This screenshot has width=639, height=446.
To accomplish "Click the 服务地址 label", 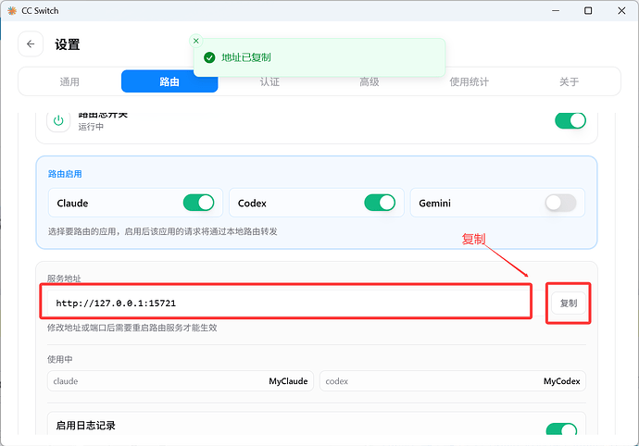I will click(64, 279).
